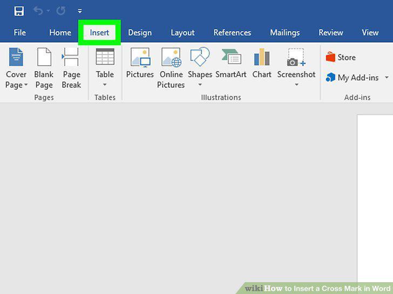Image resolution: width=393 pixels, height=294 pixels.
Task: Open Online Pictures search
Action: 171,68
